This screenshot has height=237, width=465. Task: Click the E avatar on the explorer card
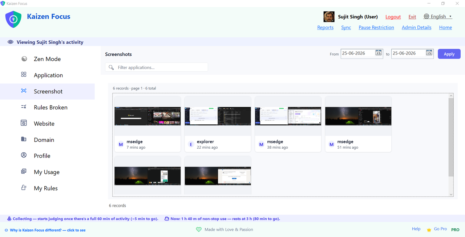[191, 144]
